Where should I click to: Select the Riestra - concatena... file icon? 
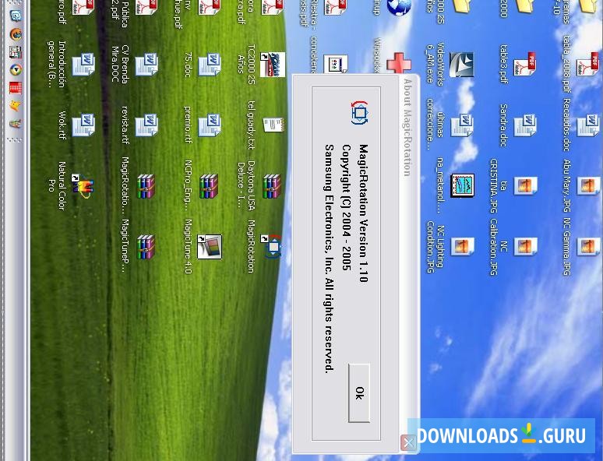coord(335,65)
